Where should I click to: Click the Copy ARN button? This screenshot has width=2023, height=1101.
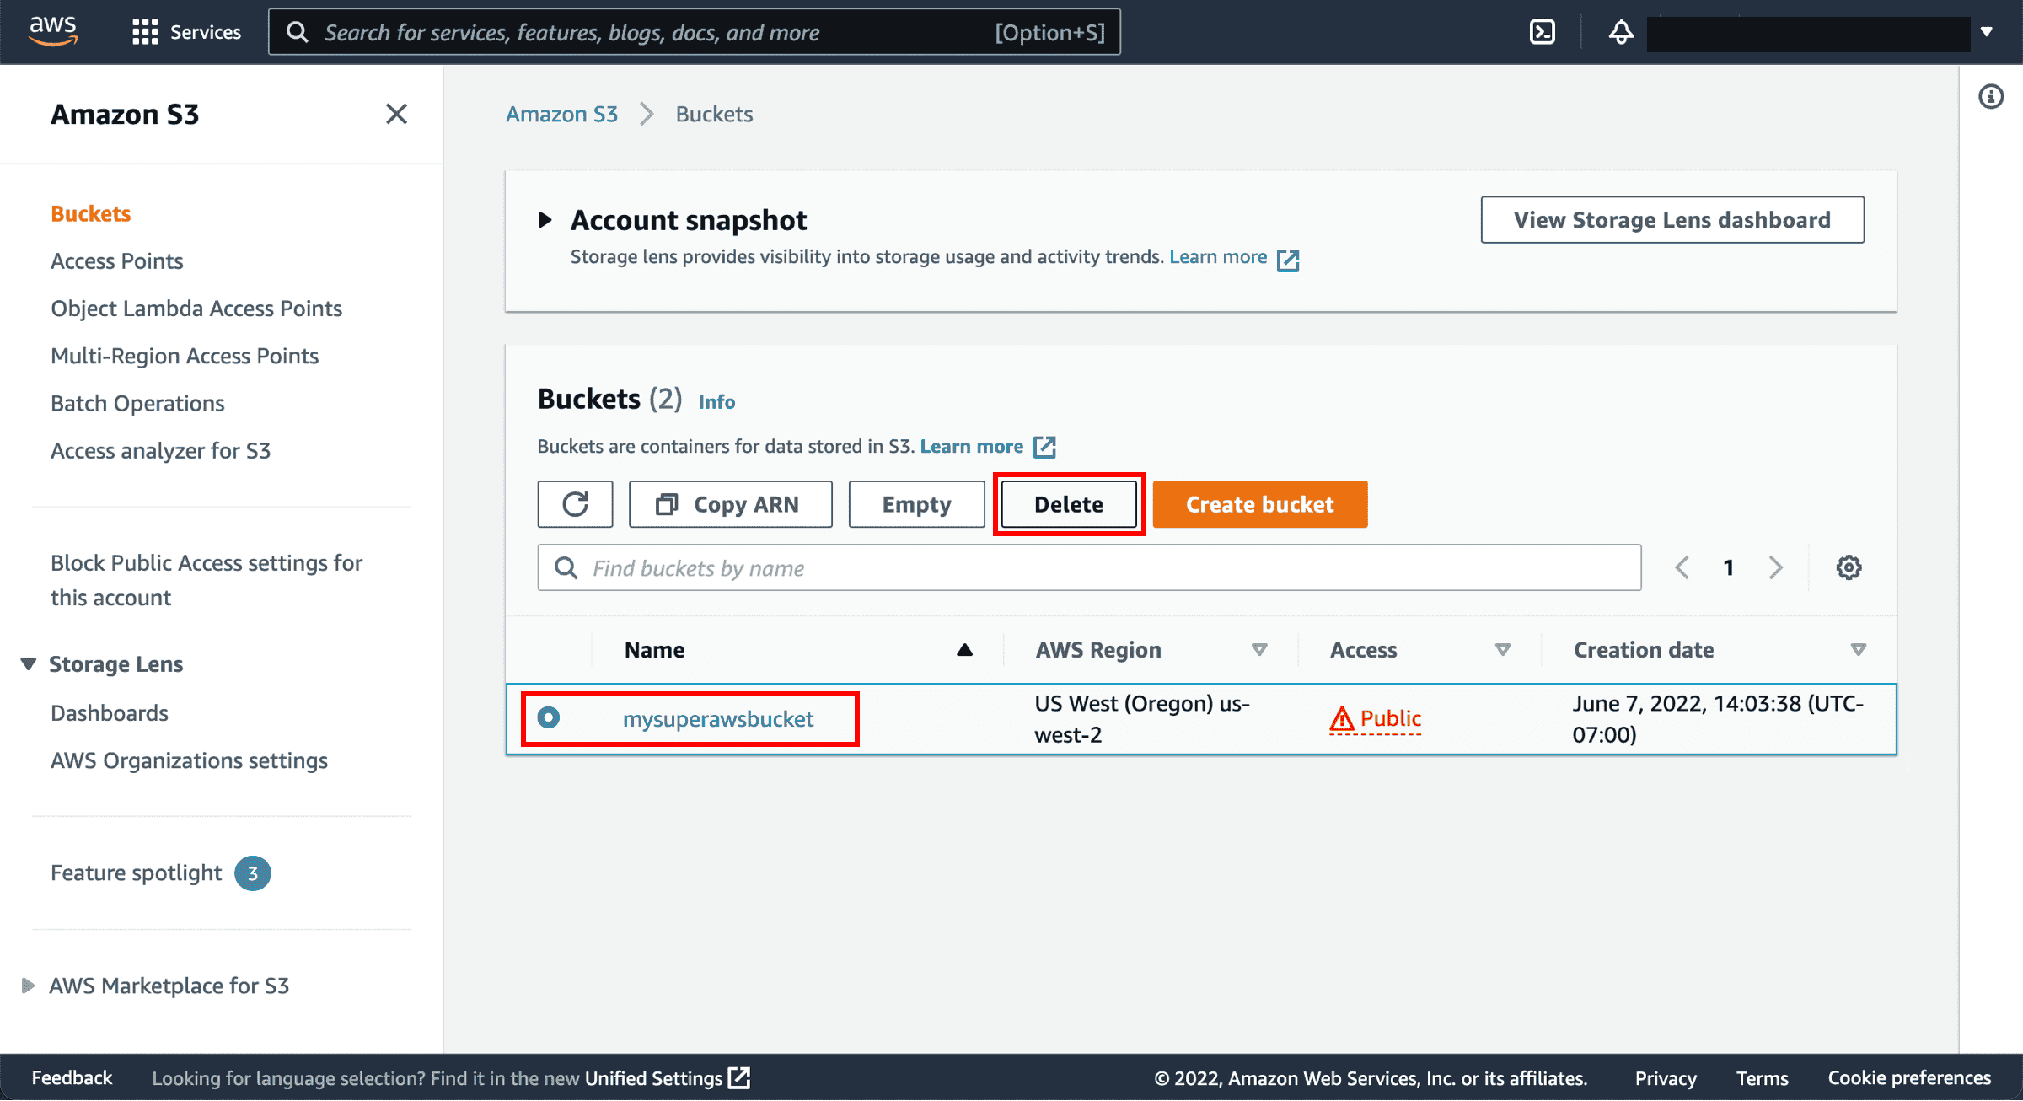(x=731, y=504)
